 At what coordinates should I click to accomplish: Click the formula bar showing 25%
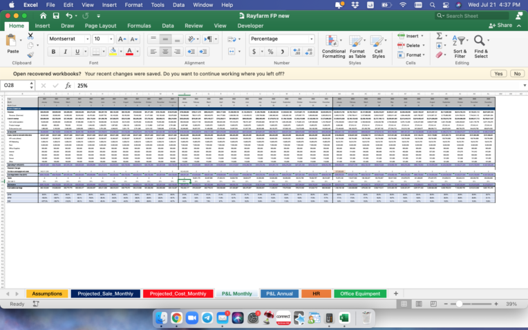click(298, 86)
